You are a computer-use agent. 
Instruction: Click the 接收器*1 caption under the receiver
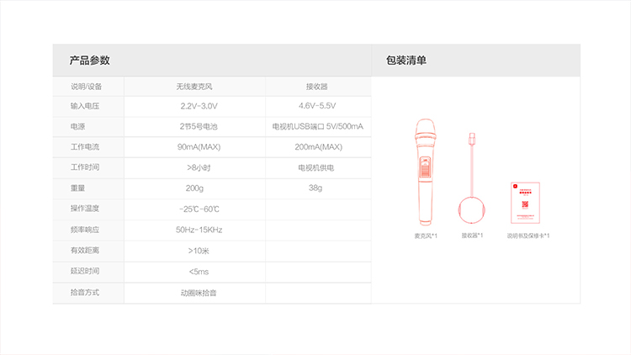click(472, 236)
